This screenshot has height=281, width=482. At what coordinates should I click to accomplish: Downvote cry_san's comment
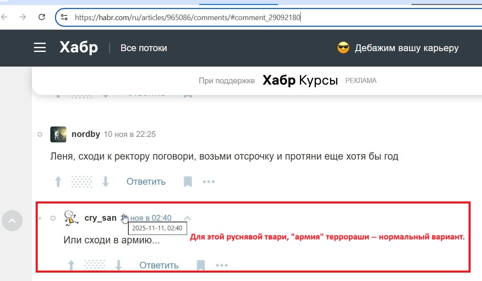tap(120, 265)
